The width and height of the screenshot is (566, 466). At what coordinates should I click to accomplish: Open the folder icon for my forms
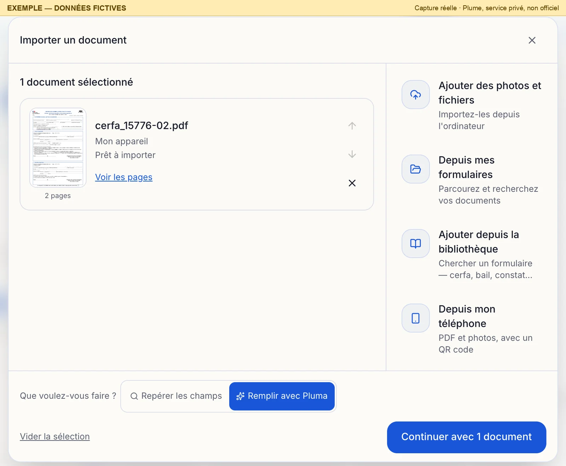[x=415, y=169]
